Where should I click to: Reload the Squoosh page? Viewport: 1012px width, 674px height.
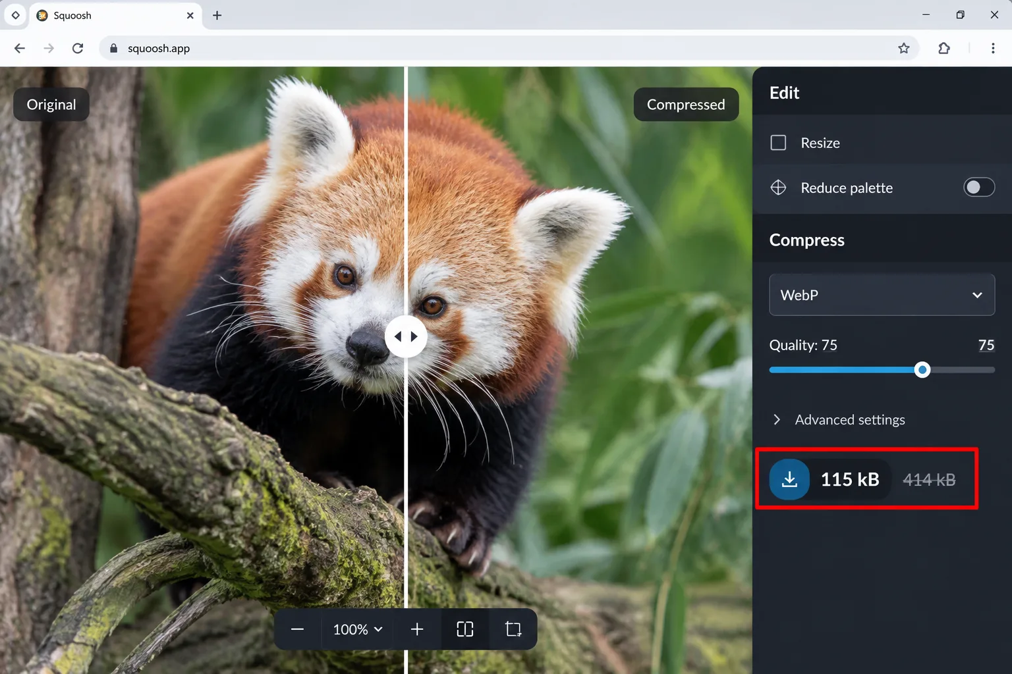pyautogui.click(x=78, y=48)
